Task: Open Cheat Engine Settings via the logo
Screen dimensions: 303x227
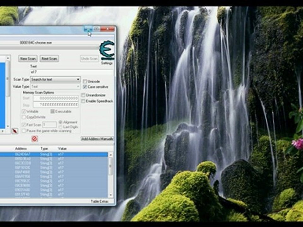Action: click(x=107, y=50)
